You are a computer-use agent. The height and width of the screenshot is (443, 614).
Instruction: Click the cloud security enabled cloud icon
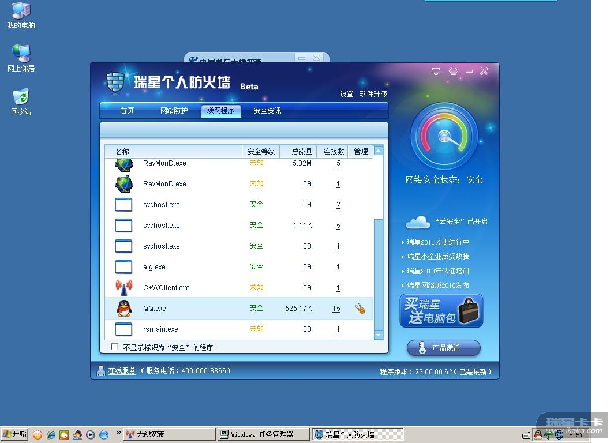click(417, 222)
